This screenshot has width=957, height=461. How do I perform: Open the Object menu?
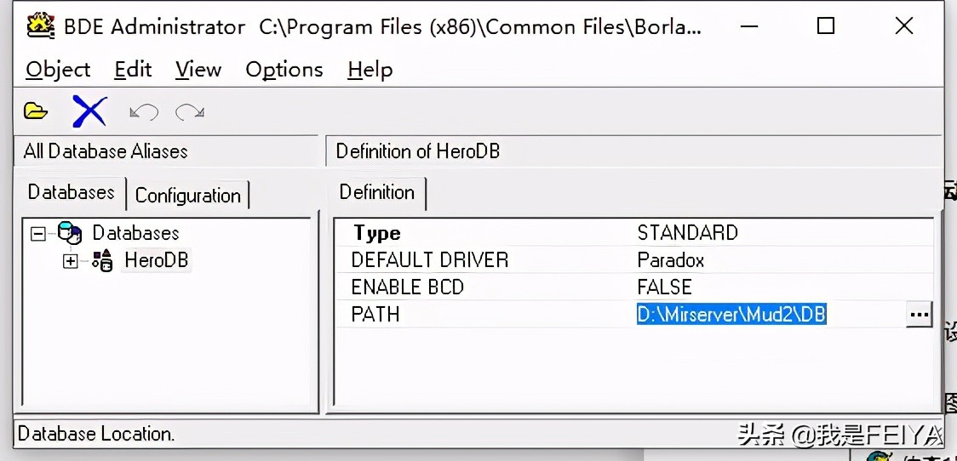58,70
